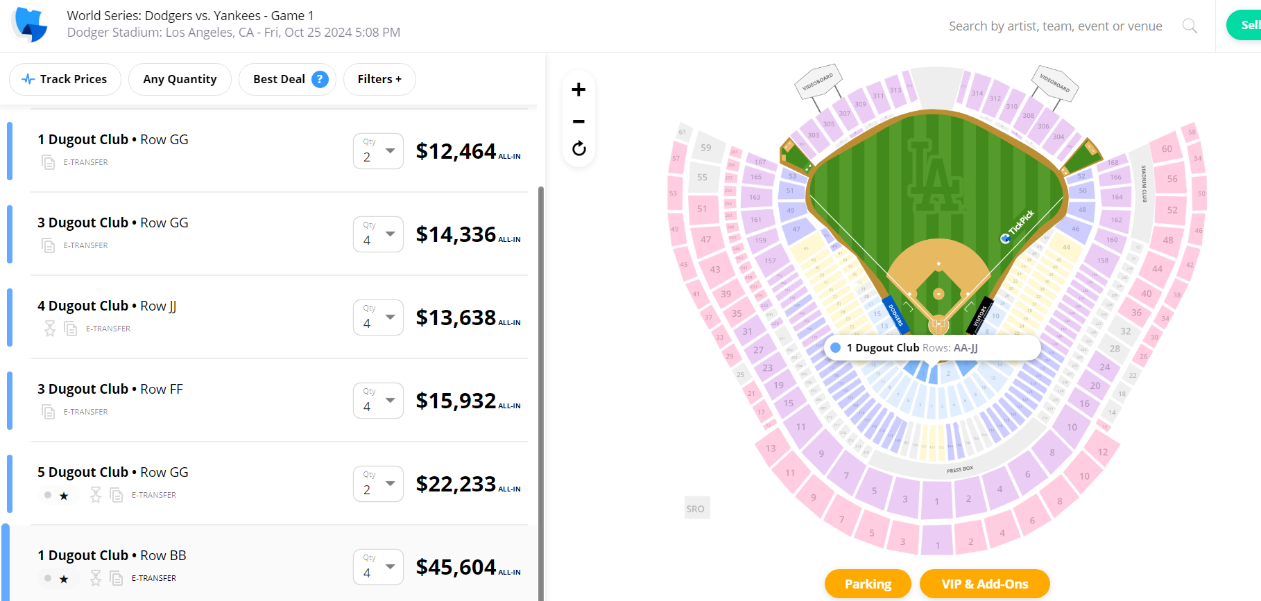The width and height of the screenshot is (1261, 601).
Task: Click star icon on $22,233 listing
Action: tap(64, 496)
